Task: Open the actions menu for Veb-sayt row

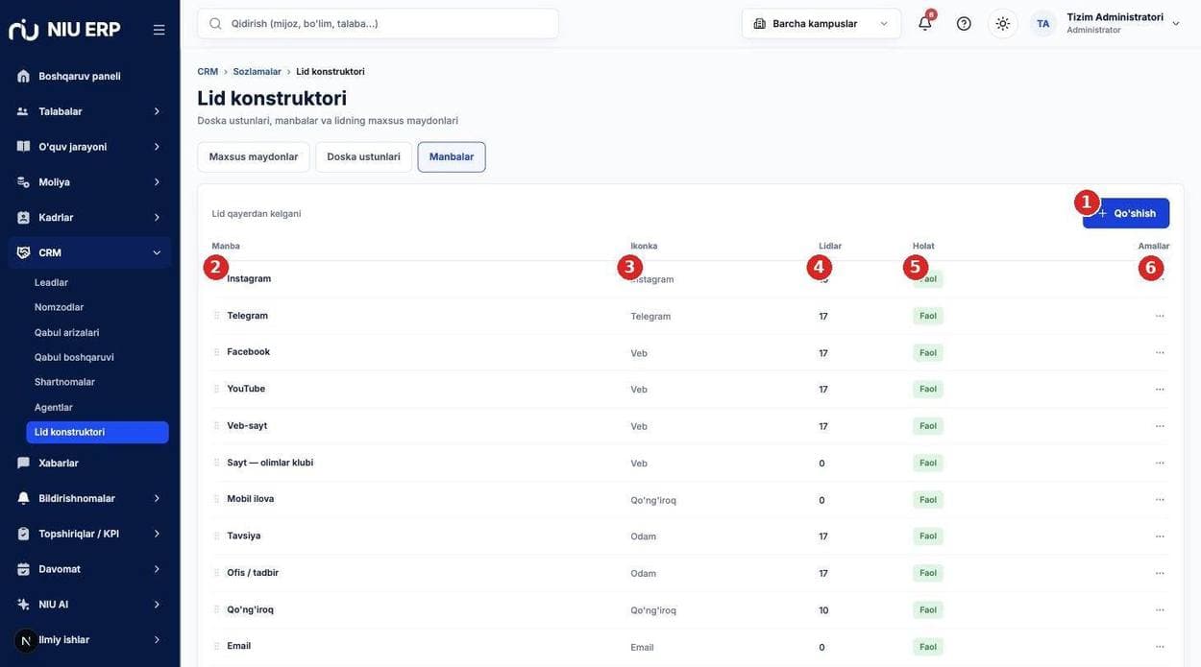Action: coord(1160,426)
